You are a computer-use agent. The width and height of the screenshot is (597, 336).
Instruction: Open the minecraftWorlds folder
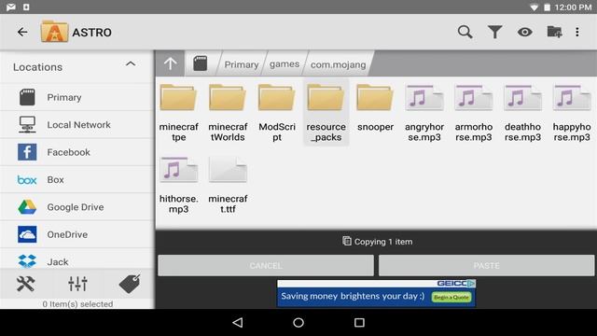tap(228, 112)
